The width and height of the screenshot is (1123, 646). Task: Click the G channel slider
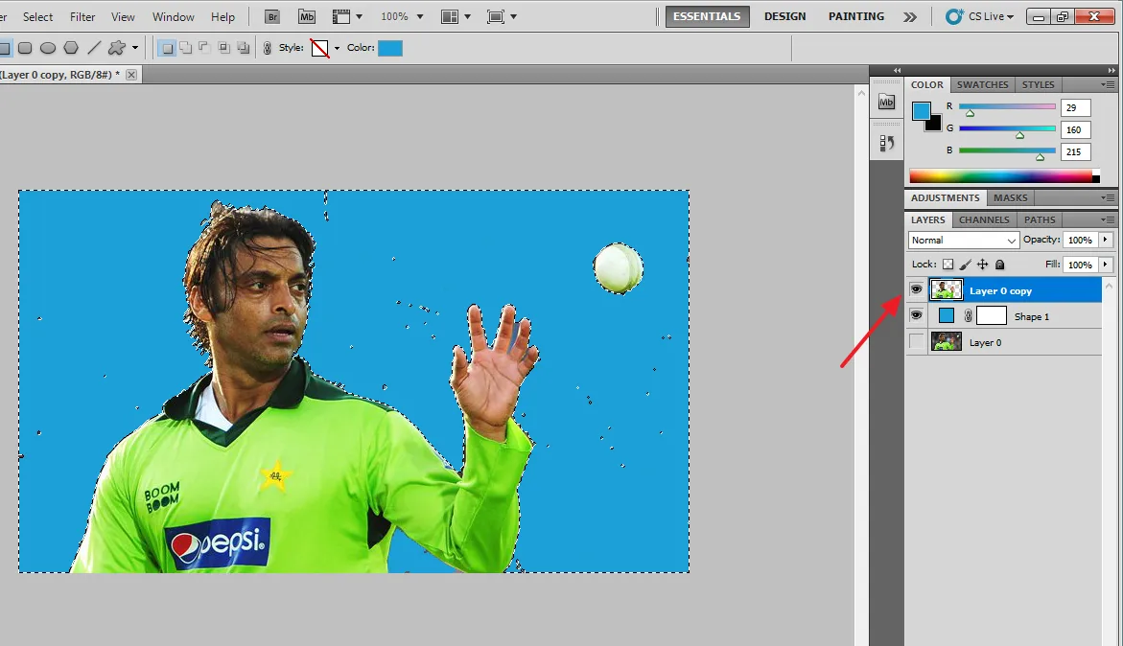(1006, 128)
